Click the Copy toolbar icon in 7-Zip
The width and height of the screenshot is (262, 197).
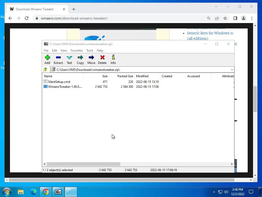coord(80,58)
